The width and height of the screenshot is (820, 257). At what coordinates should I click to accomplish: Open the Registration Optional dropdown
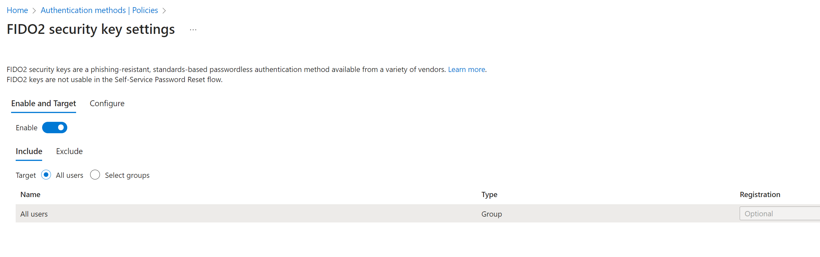[x=780, y=214]
